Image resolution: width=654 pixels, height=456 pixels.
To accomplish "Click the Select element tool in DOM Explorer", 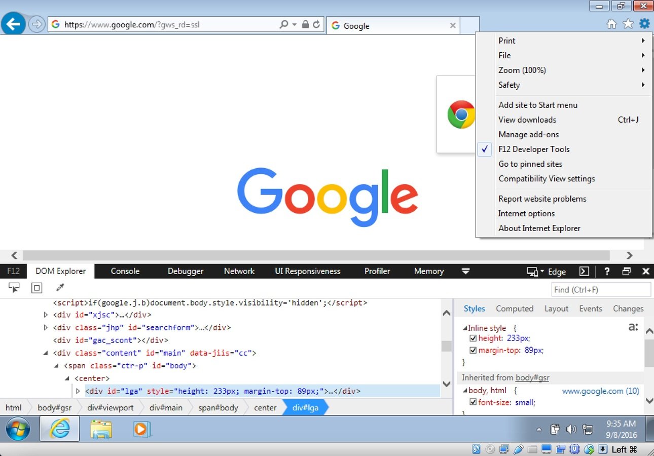I will pos(14,288).
